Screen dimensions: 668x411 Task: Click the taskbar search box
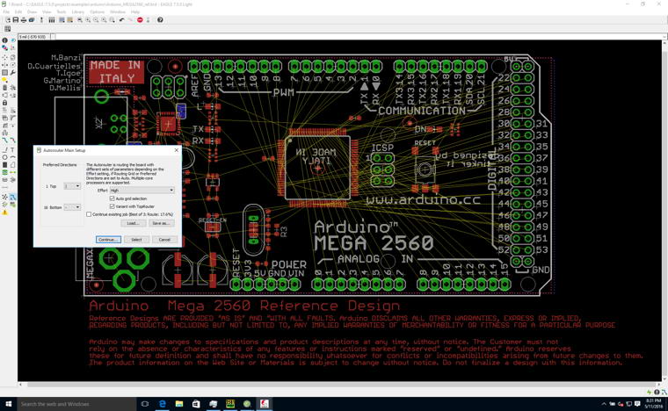click(x=76, y=404)
